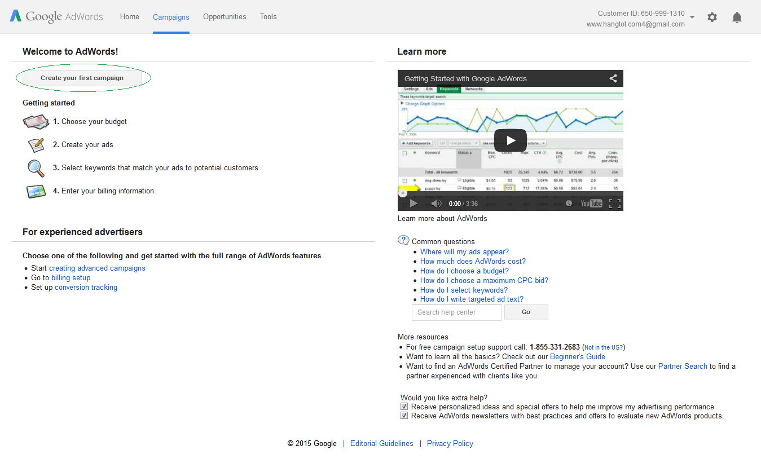Select the Campaigns tab
Image resolution: width=761 pixels, height=468 pixels.
pos(171,17)
